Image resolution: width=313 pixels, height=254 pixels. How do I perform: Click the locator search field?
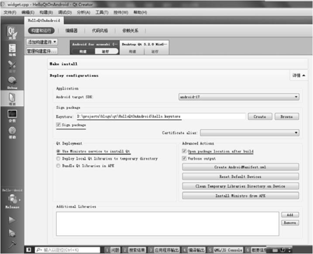point(68,250)
